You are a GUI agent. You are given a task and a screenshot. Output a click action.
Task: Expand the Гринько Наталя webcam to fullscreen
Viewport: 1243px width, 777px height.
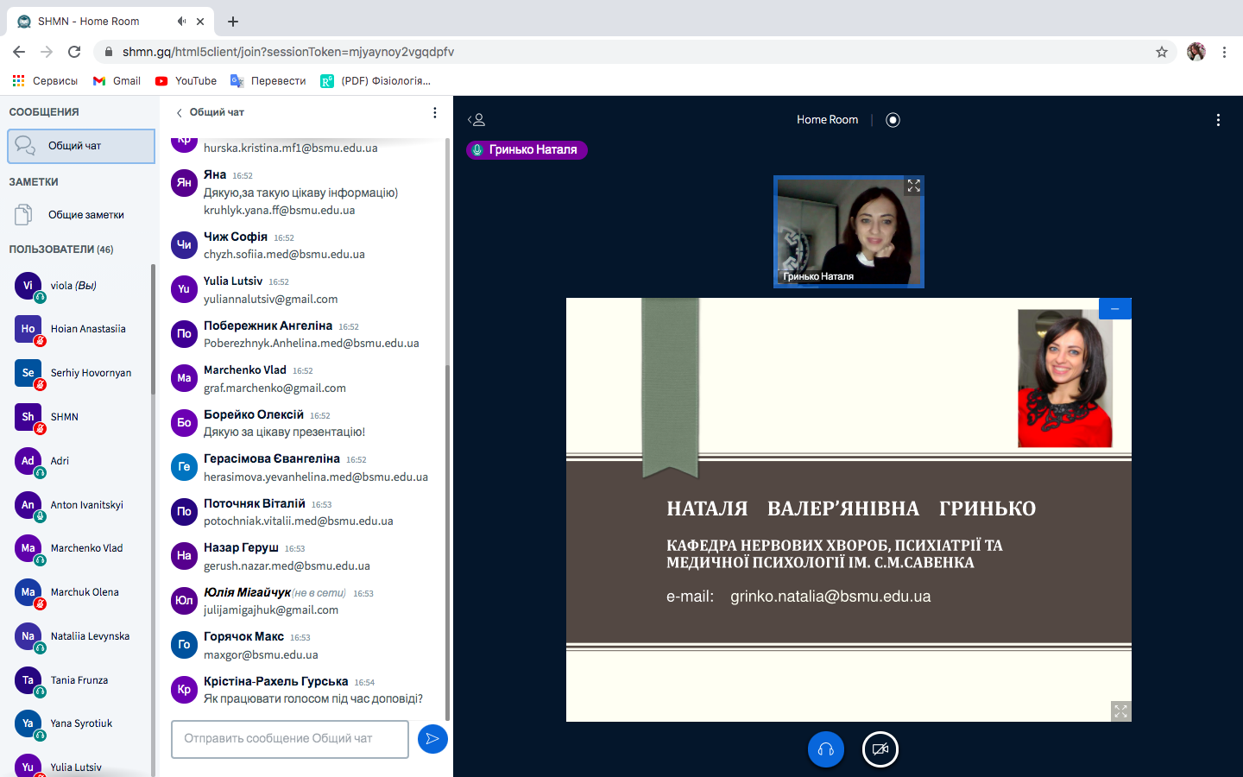coord(913,186)
